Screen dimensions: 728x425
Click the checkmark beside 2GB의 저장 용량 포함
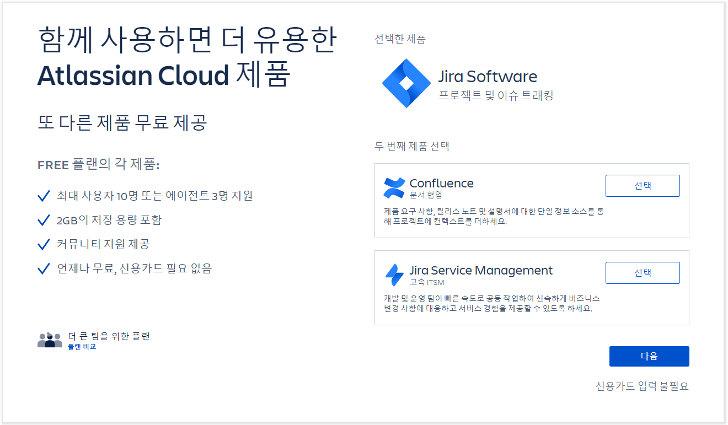pyautogui.click(x=44, y=220)
